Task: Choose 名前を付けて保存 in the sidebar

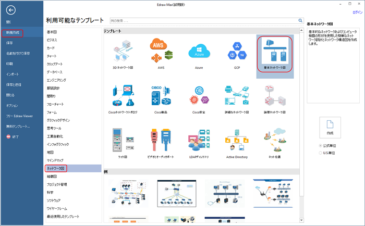Action: pos(18,54)
